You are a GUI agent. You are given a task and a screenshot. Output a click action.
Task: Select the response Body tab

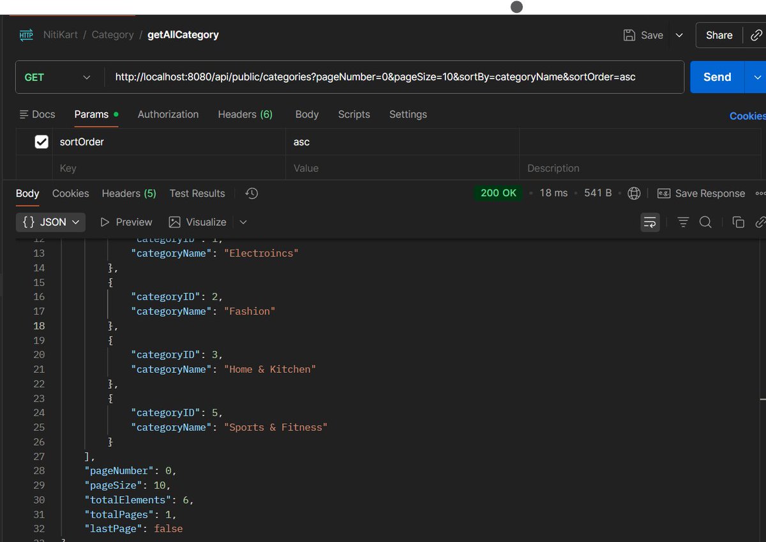click(x=27, y=193)
